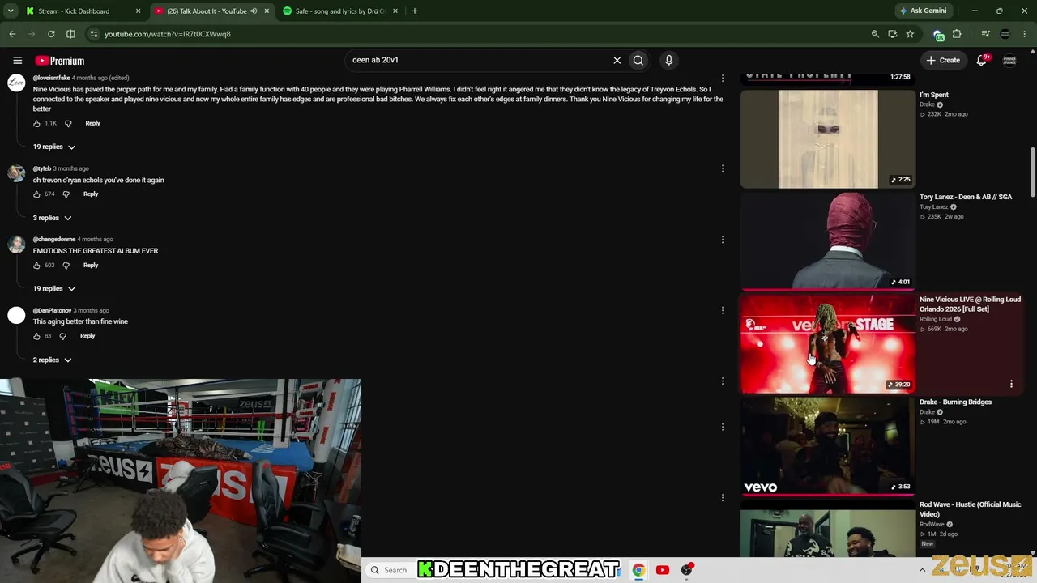Open the YouTube guide hamburger menu
Image resolution: width=1037 pixels, height=583 pixels.
17,60
